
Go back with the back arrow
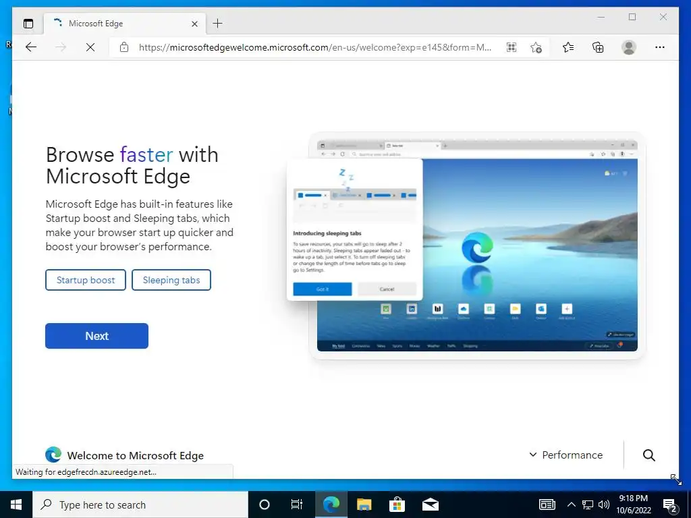click(x=31, y=47)
